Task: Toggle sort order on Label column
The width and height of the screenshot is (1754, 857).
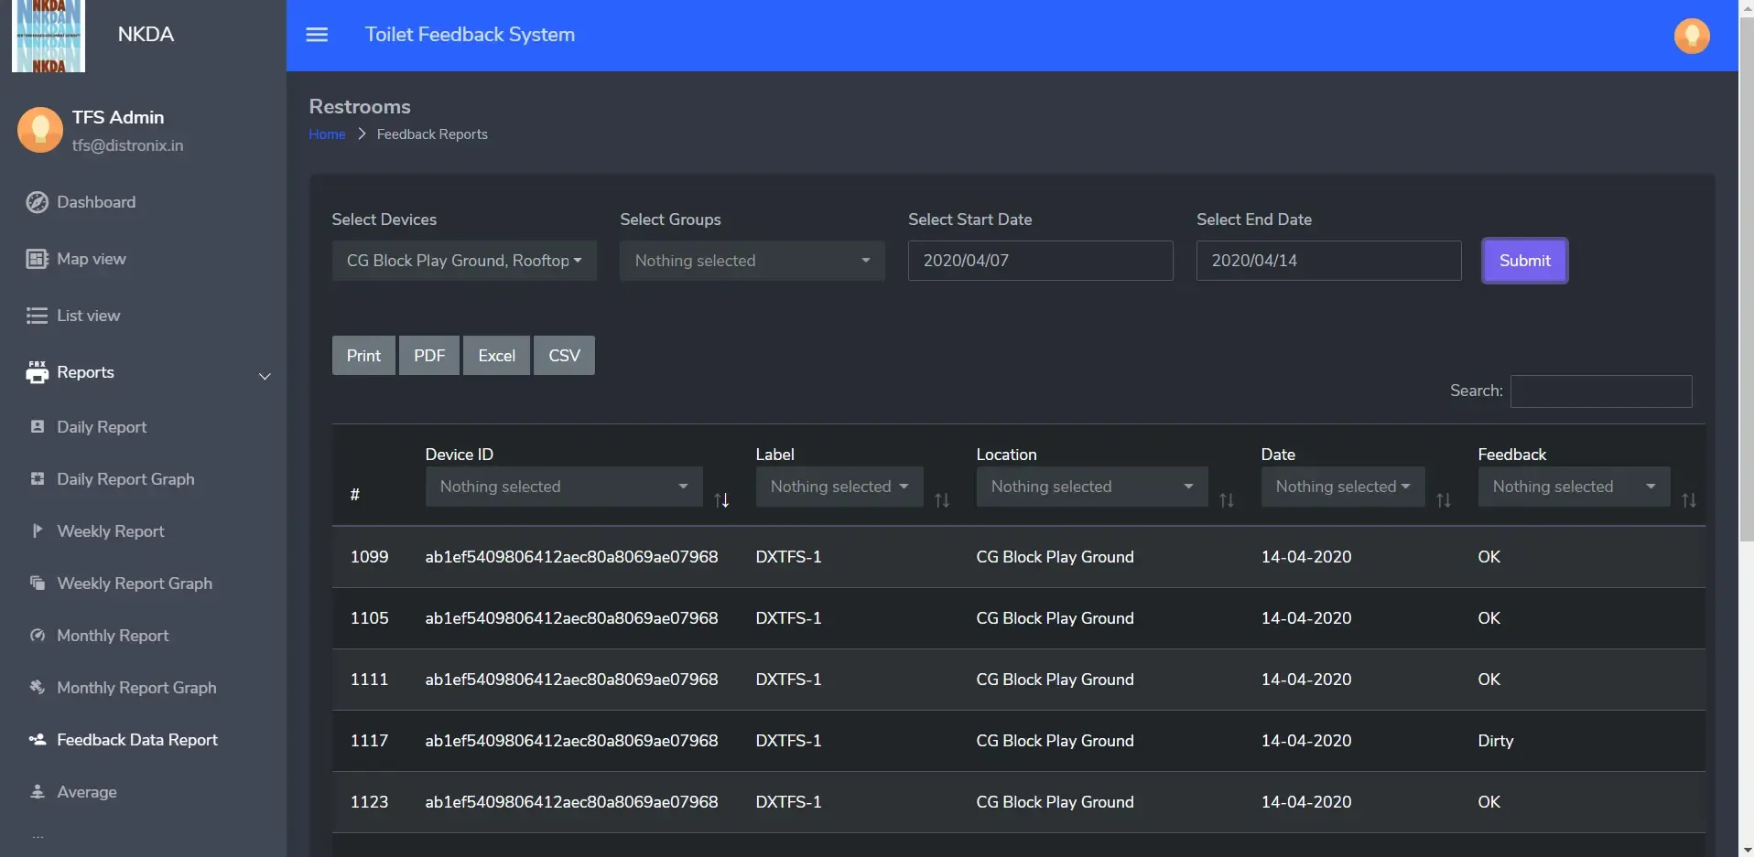Action: [942, 500]
